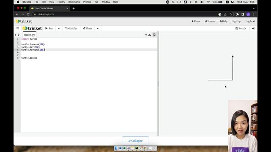
Task: Expand the tab search chevron
Action: 254,8
